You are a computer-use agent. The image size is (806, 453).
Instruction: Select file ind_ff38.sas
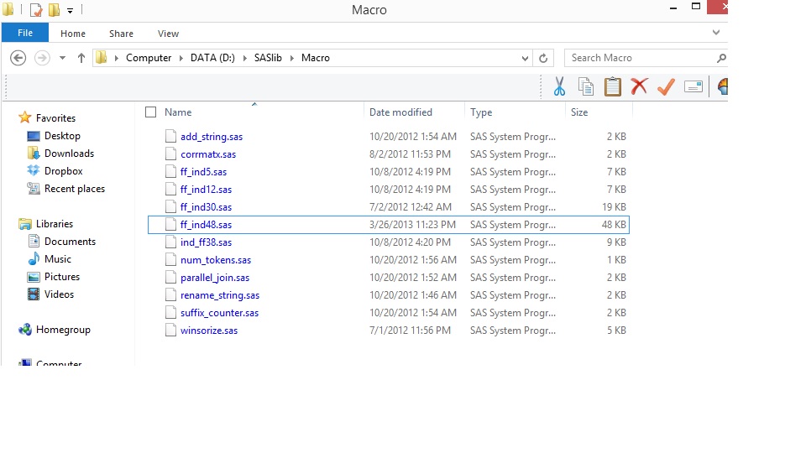(207, 242)
